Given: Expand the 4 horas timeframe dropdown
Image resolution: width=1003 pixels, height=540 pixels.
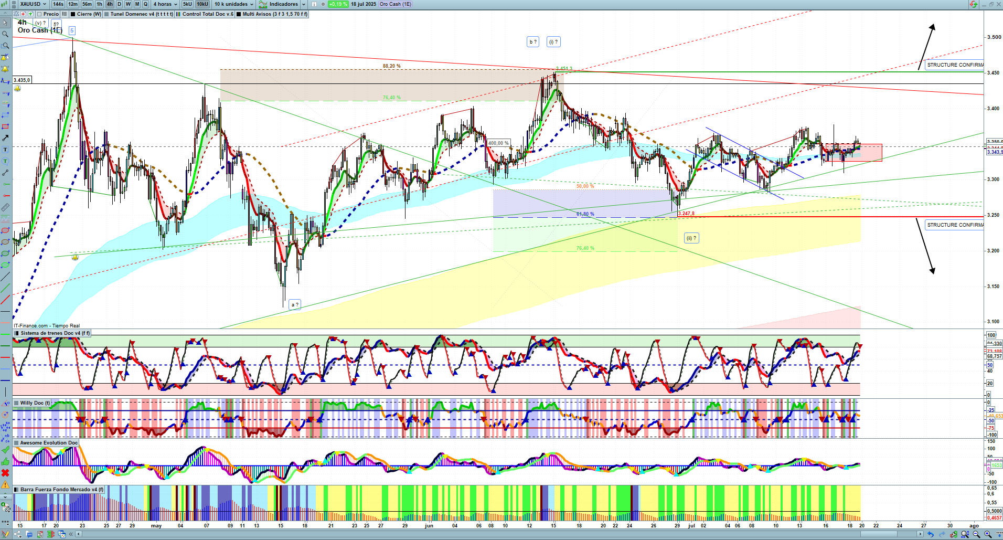Looking at the screenshot, I should 165,4.
